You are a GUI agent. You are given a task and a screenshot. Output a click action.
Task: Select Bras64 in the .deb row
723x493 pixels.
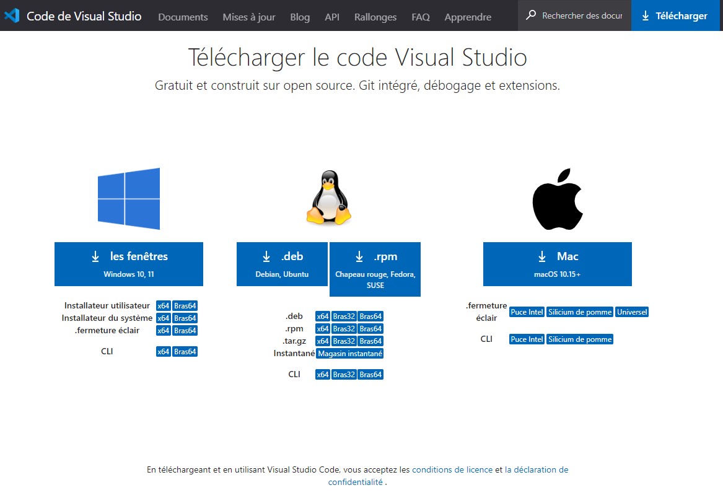(x=370, y=316)
